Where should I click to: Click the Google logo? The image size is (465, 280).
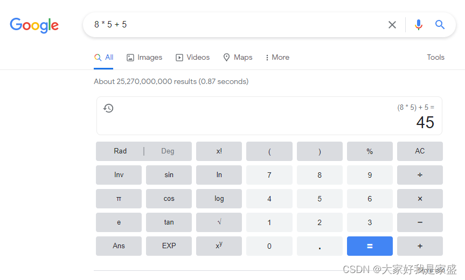34,25
